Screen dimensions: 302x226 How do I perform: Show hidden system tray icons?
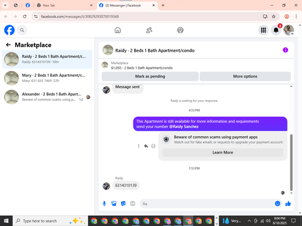point(249,221)
